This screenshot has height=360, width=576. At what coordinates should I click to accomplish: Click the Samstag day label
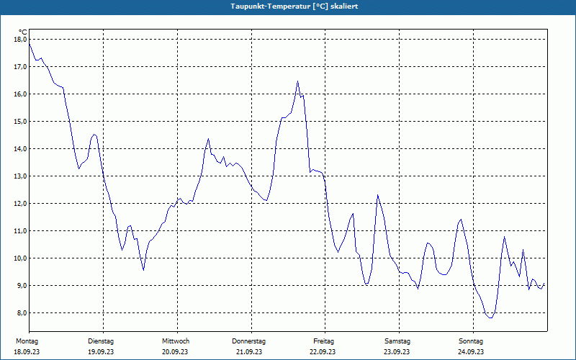coord(397,341)
